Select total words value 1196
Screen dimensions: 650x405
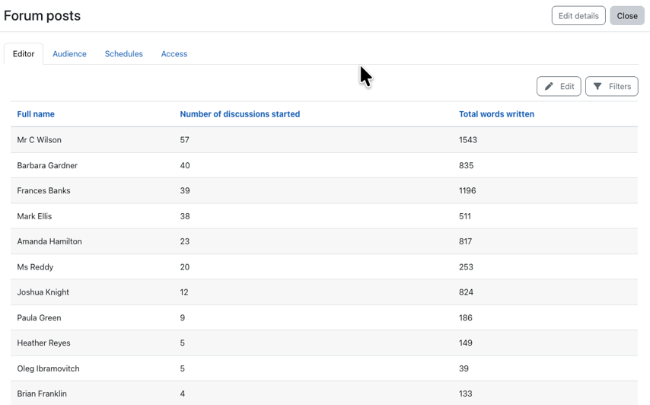(467, 190)
